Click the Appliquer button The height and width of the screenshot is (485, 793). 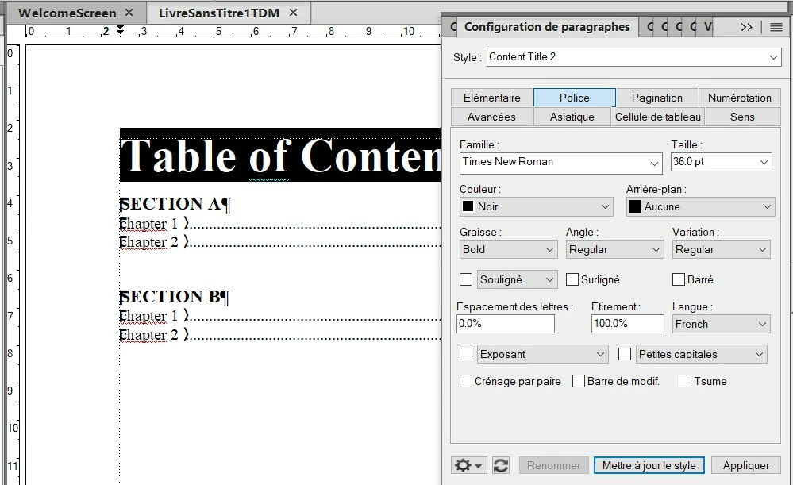[746, 465]
